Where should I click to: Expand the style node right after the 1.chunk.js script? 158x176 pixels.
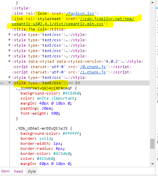tap(9, 77)
